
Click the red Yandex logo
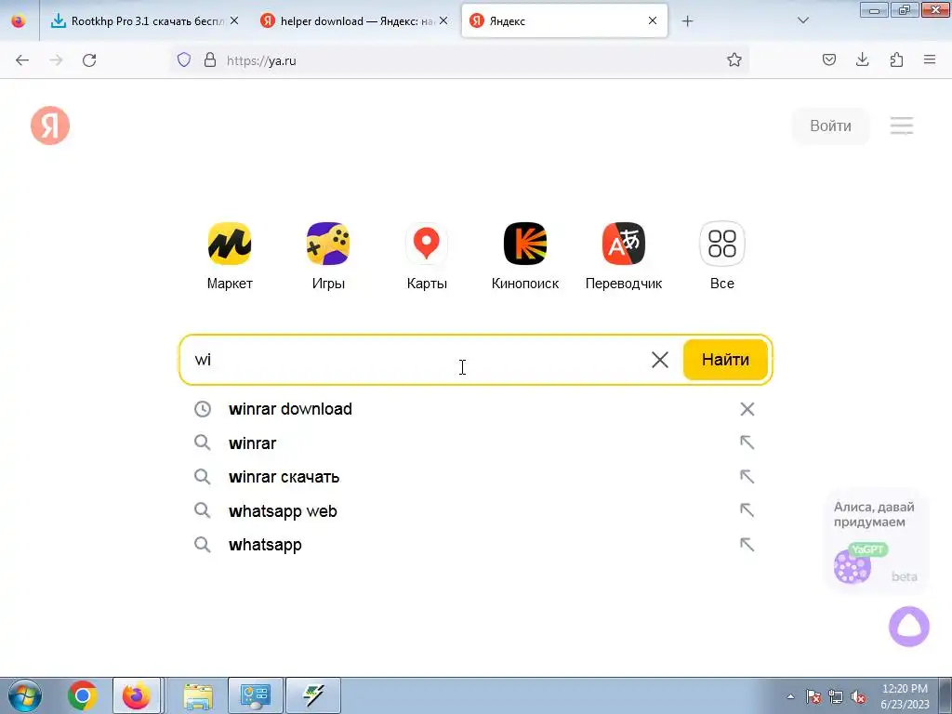coord(50,126)
